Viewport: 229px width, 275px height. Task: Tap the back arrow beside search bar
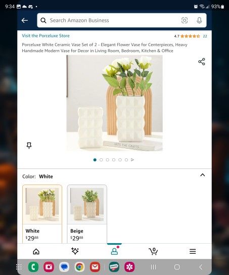(25, 21)
